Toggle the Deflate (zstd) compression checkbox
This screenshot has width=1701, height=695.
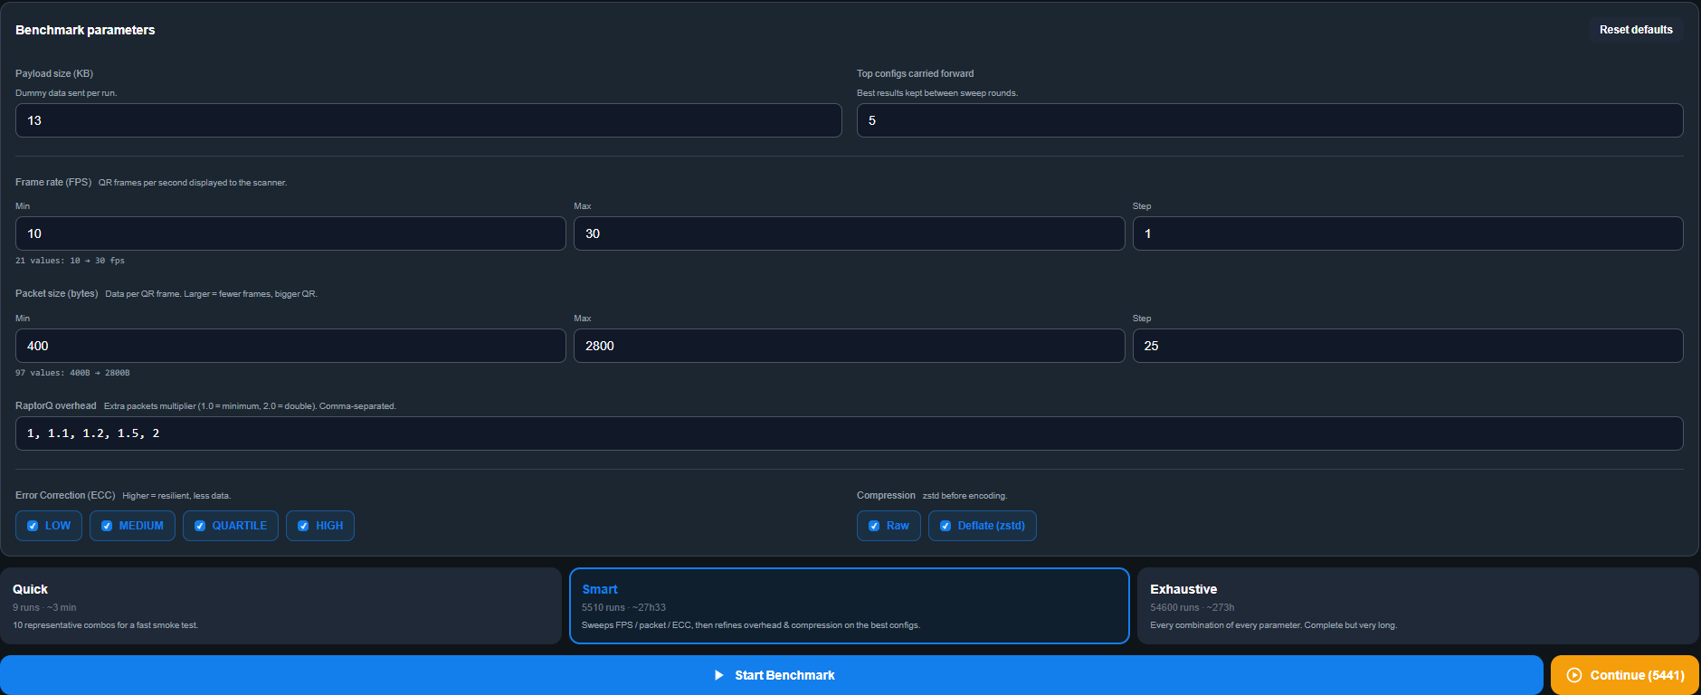click(946, 526)
